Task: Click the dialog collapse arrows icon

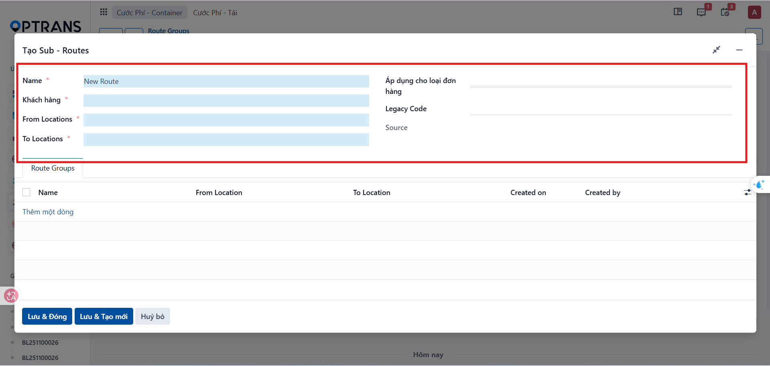Action: click(716, 50)
